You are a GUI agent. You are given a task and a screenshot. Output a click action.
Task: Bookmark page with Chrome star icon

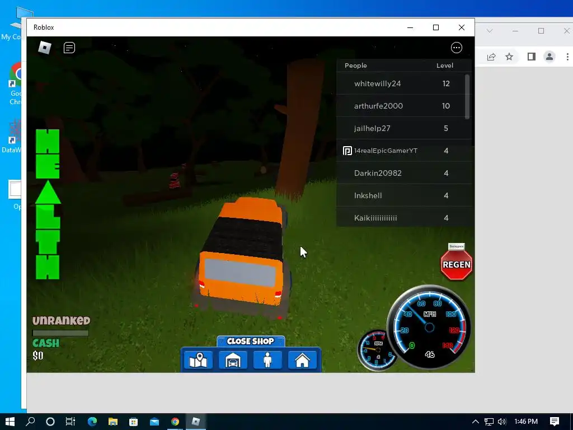point(509,57)
